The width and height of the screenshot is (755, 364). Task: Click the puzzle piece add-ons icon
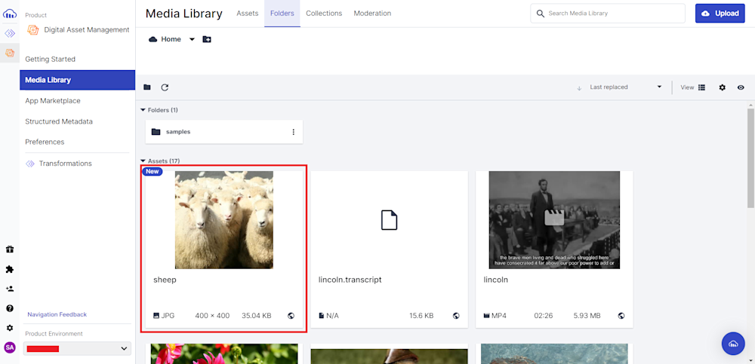tap(10, 269)
